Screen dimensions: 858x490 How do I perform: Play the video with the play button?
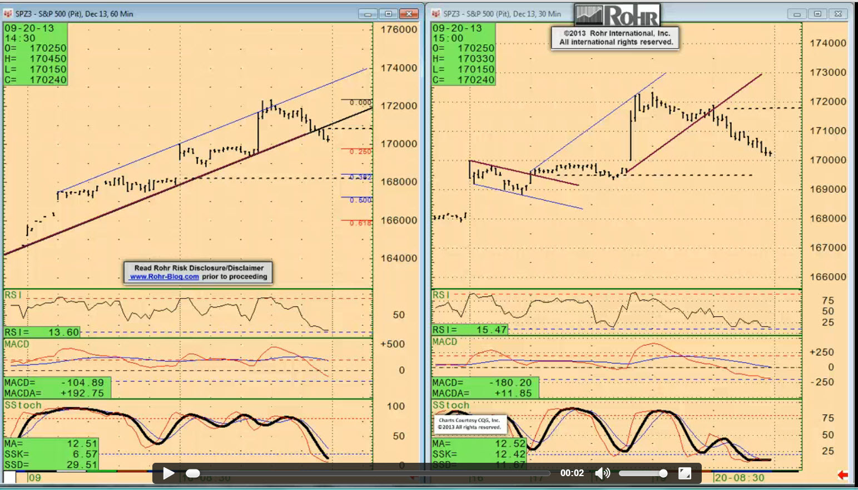coord(168,473)
